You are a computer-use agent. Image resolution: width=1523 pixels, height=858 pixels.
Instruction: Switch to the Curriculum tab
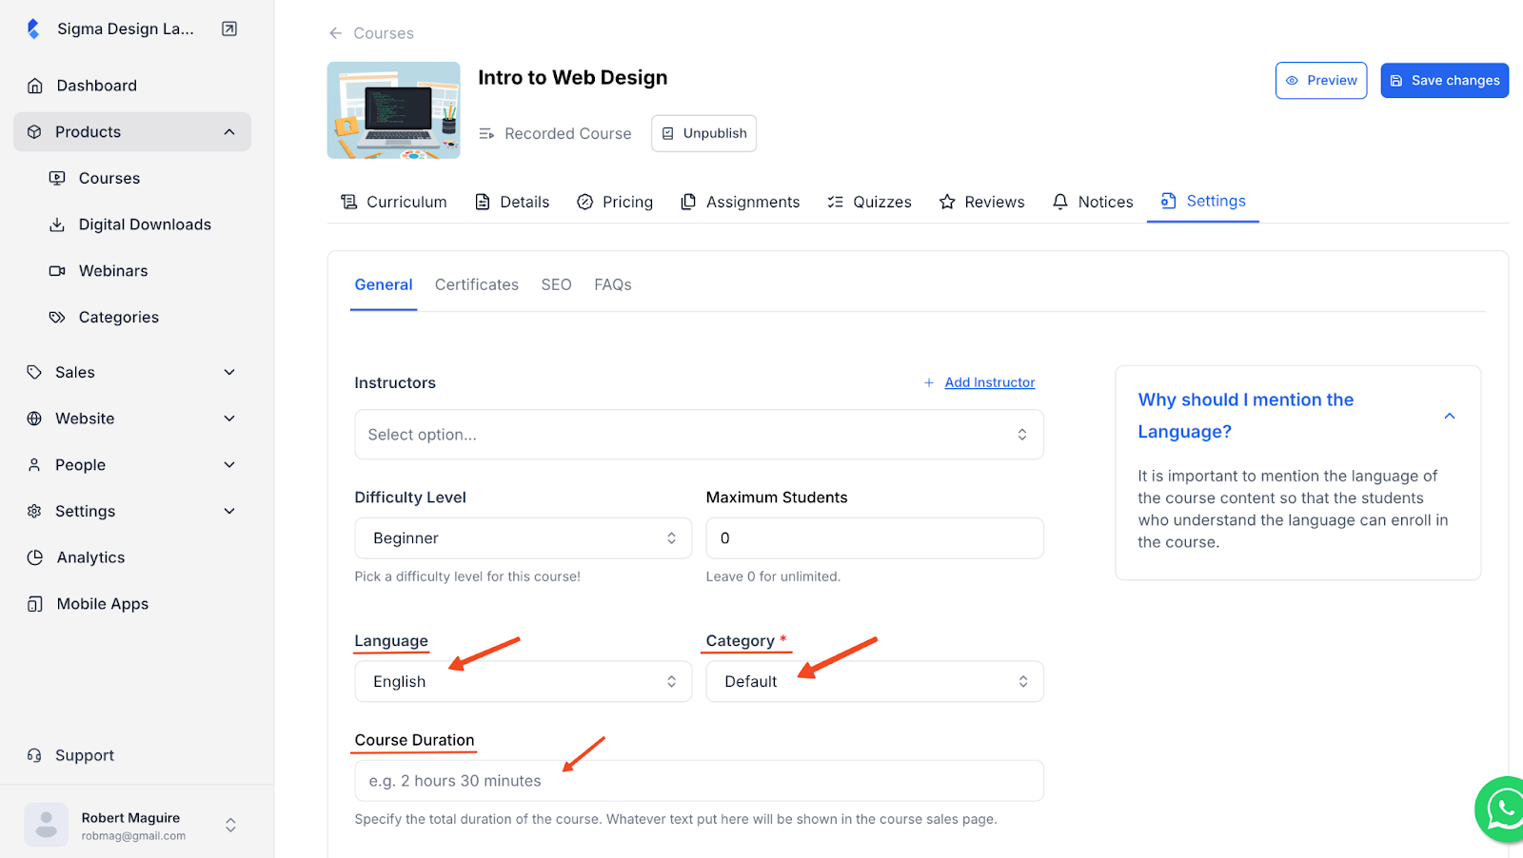394,202
